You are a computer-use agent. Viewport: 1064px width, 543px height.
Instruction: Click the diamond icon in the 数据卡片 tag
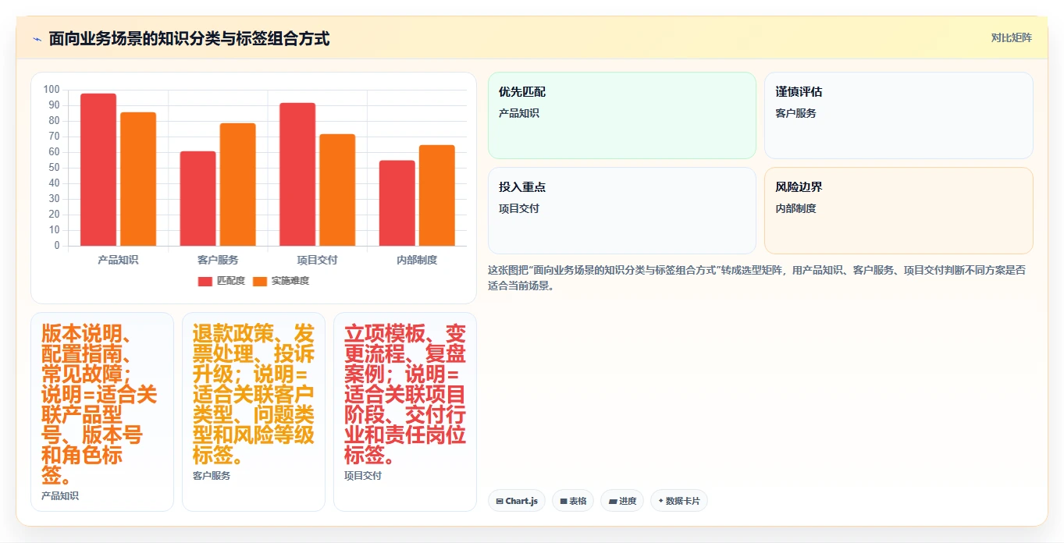pyautogui.click(x=661, y=501)
